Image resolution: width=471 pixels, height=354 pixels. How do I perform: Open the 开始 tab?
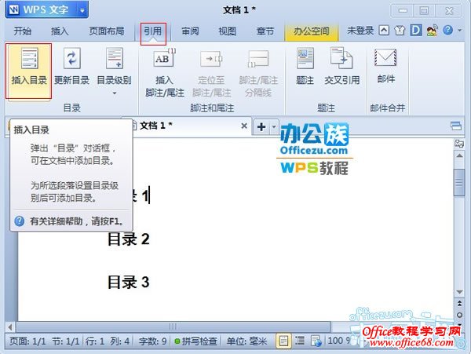[23, 31]
